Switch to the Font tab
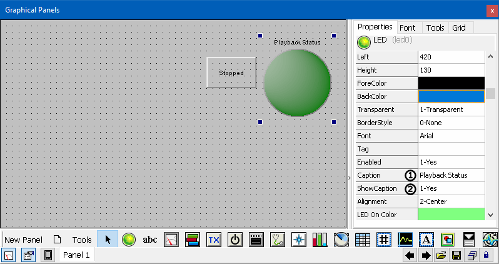Screen dimensions: 499x264 point(408,28)
